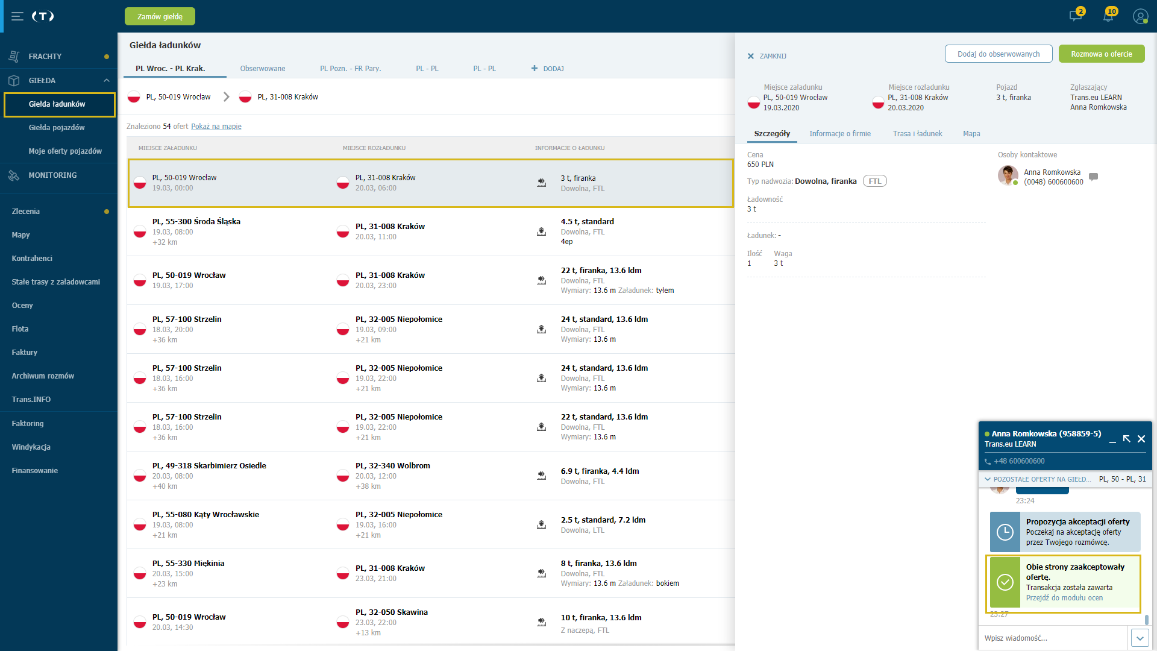Click loading icon in Miękinia row
Screen dimensions: 1157x651
pos(541,573)
